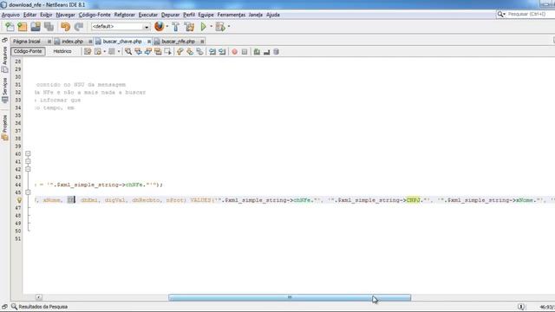The width and height of the screenshot is (555, 312).
Task: Click the grayed Redo arrow icon
Action: [79, 27]
